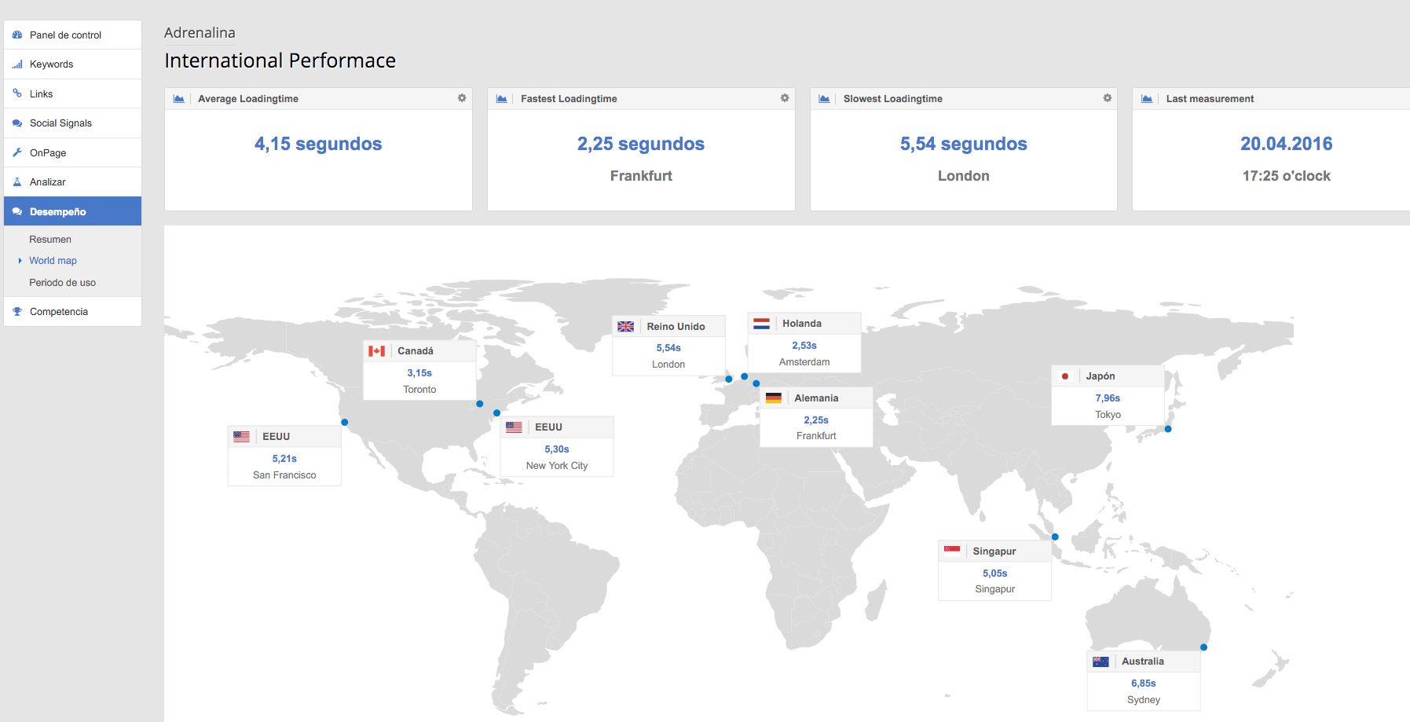
Task: Click the San Francisco map marker dot
Action: [344, 423]
